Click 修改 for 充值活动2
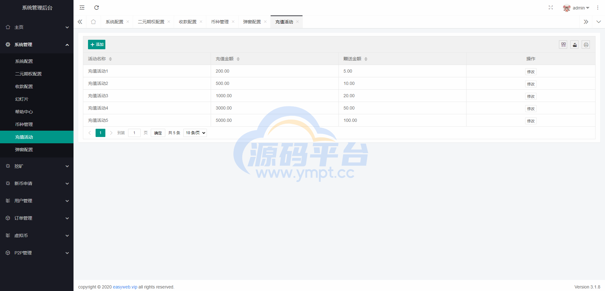Screen dimensions: 605x291 coord(531,84)
